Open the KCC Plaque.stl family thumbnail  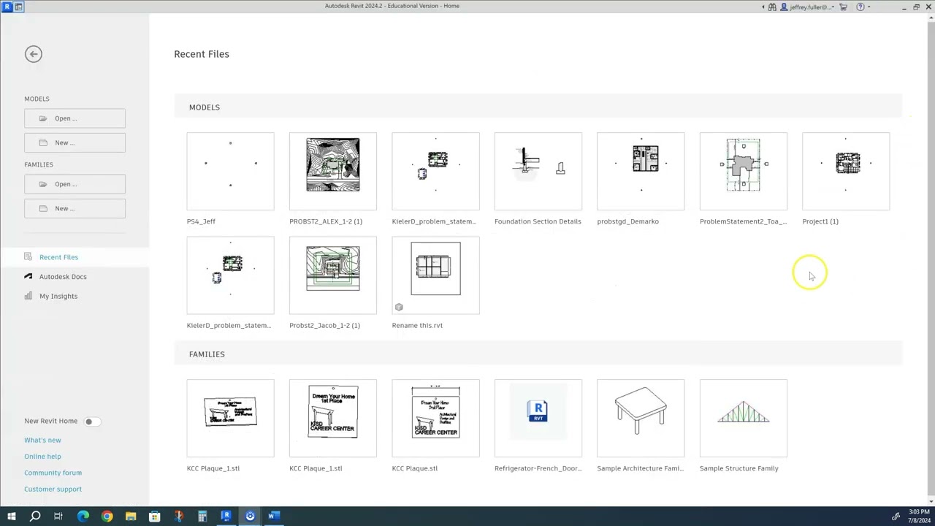click(x=435, y=418)
